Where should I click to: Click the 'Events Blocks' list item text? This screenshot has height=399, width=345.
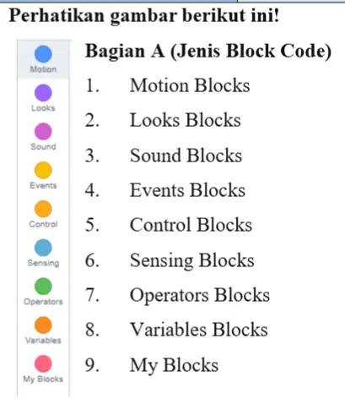(187, 190)
